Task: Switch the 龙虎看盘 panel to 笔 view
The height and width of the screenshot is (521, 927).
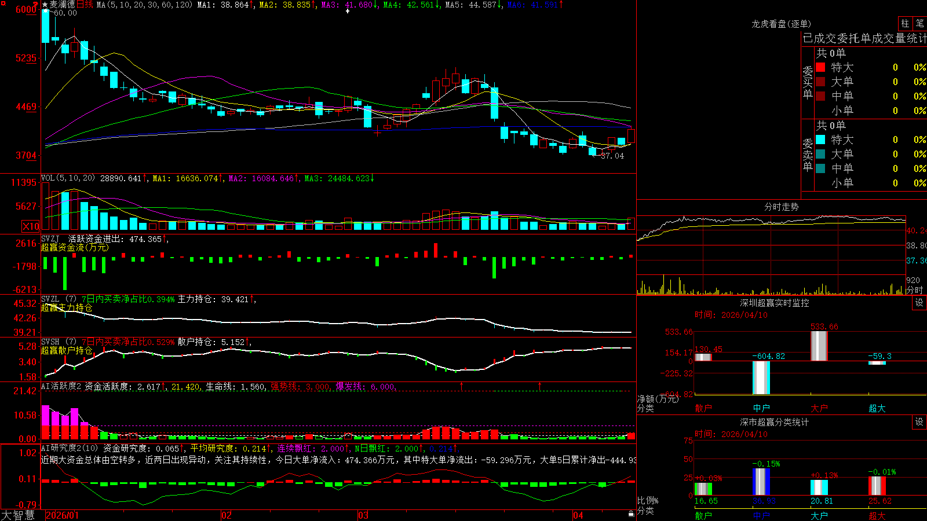Action: coord(920,24)
